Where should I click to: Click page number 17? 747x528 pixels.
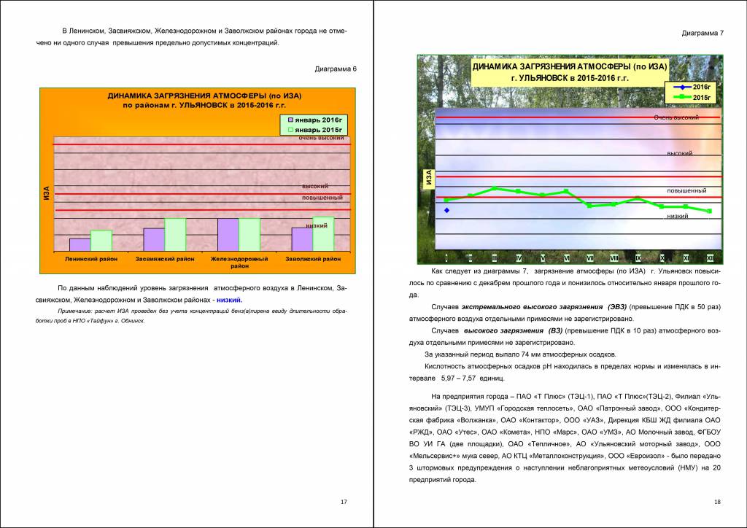[x=344, y=502]
